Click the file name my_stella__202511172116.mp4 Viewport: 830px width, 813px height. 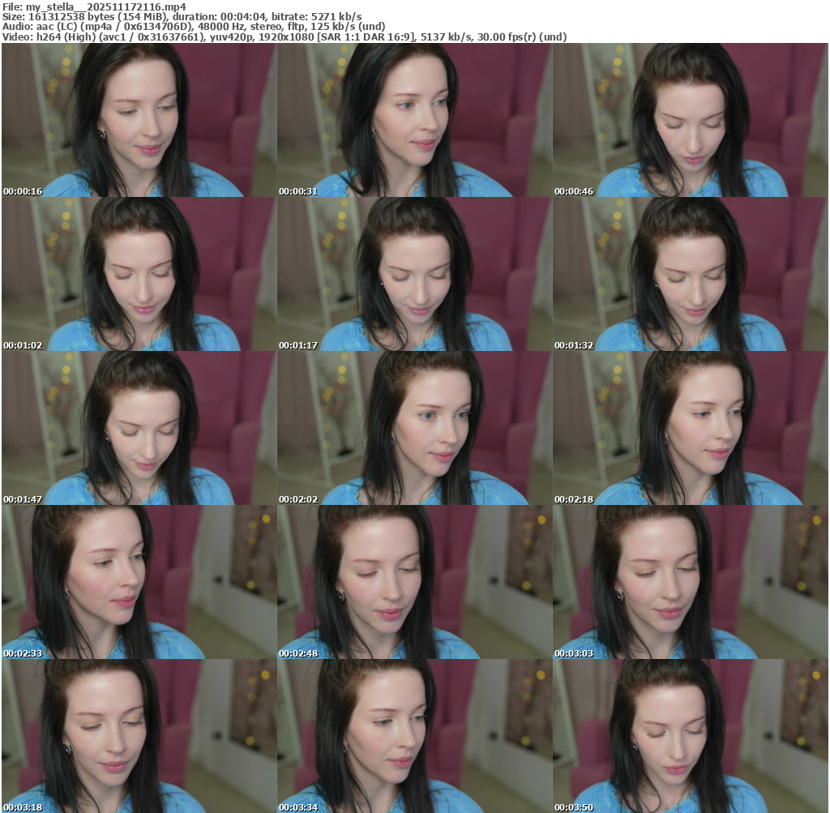click(106, 6)
